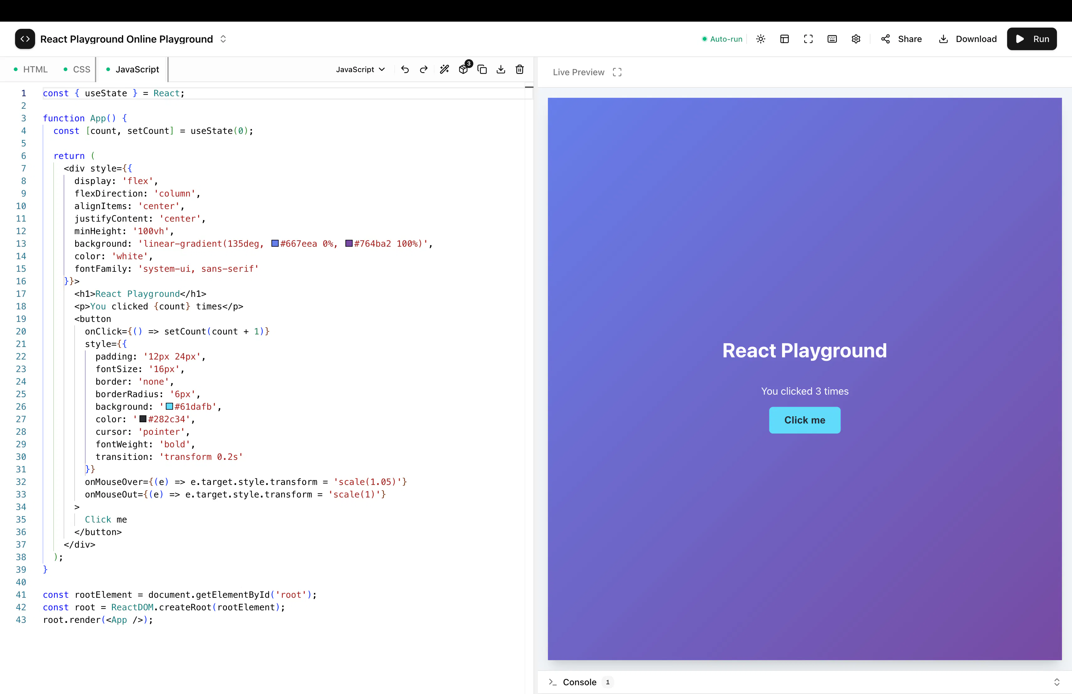
Task: Click the Live Preview label
Action: [579, 72]
